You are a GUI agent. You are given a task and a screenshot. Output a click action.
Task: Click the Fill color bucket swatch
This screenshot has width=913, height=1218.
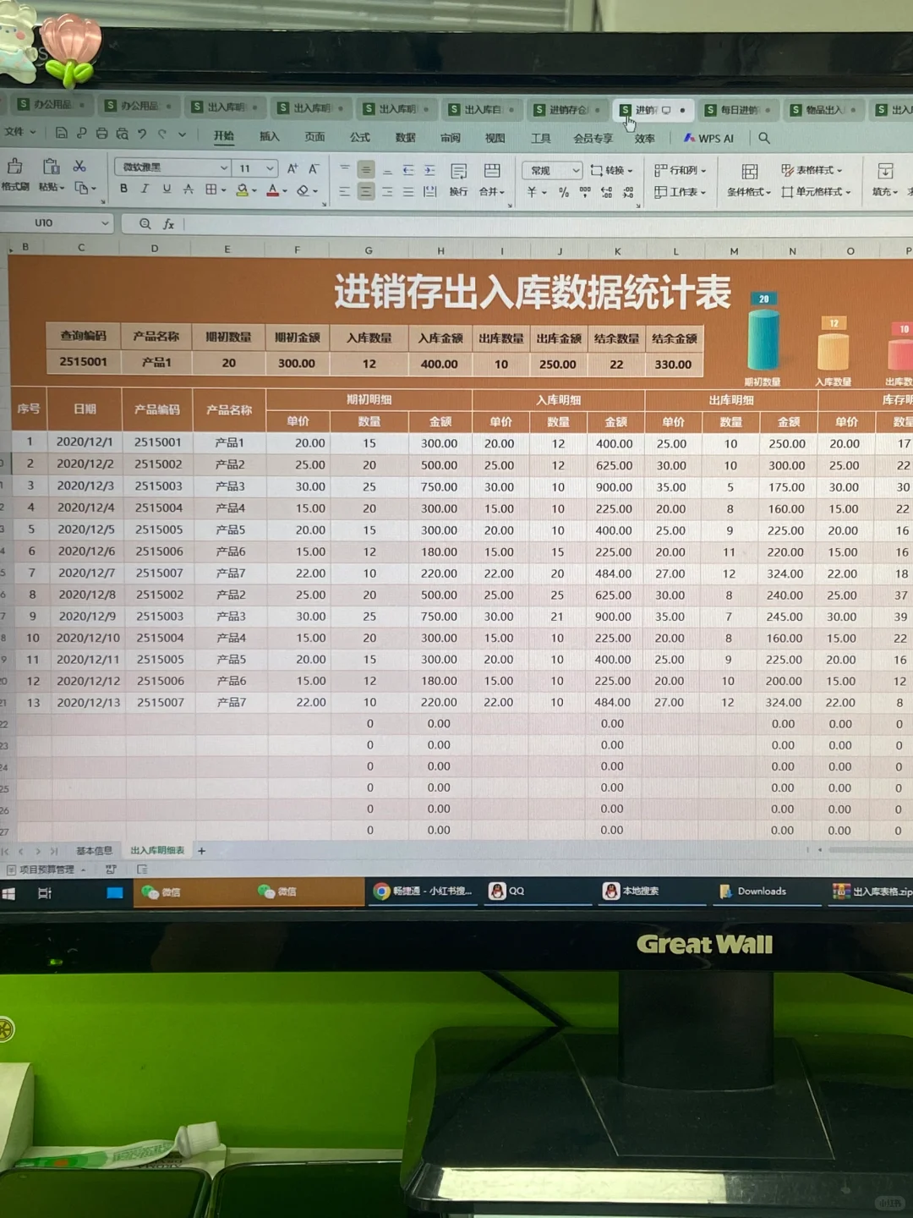[242, 190]
